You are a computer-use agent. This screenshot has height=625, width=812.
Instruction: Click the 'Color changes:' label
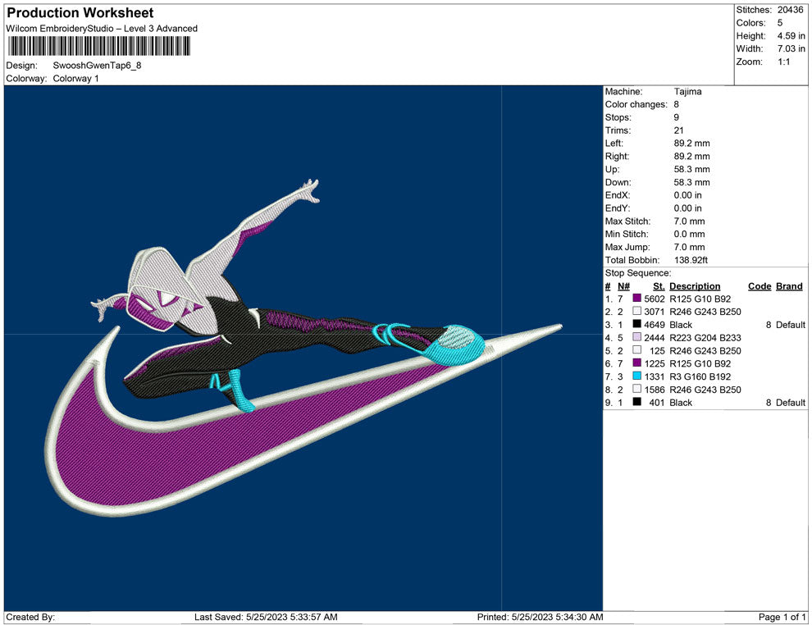[636, 105]
